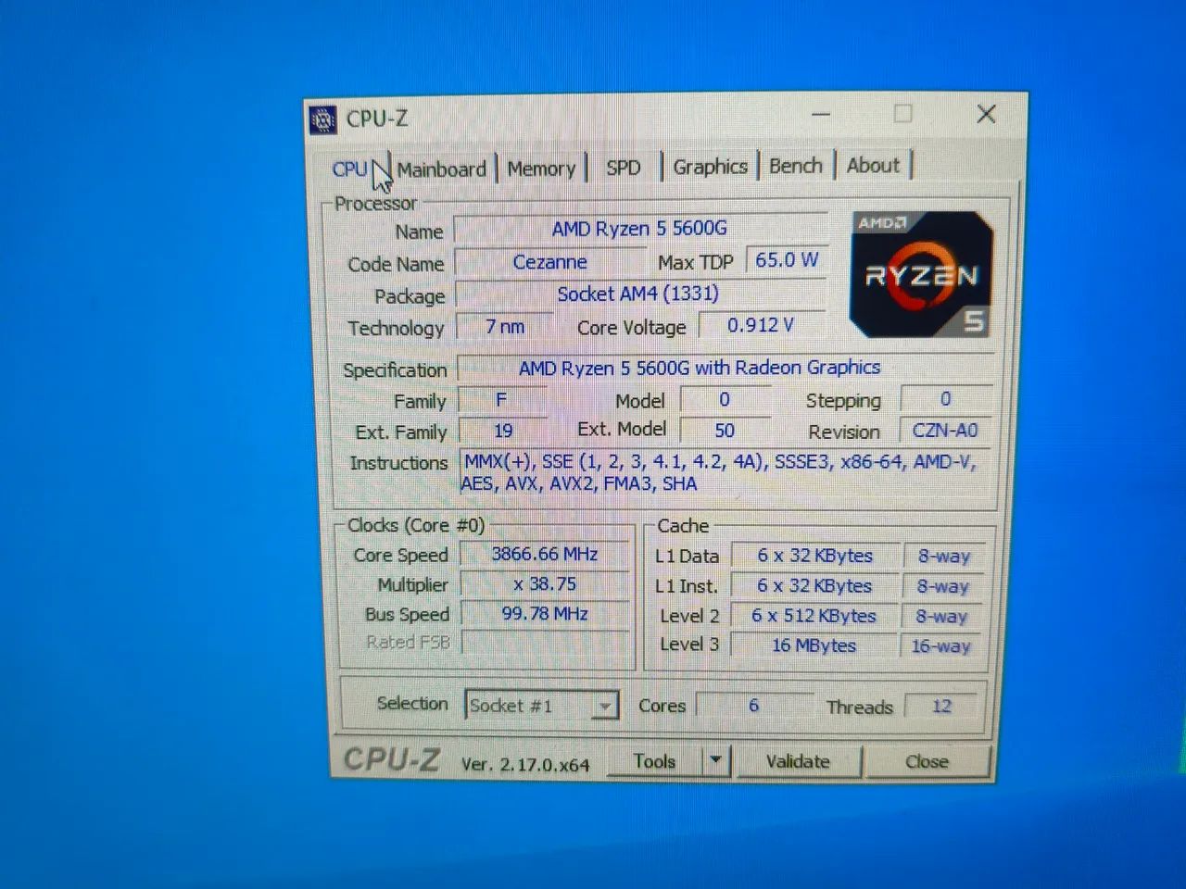Image resolution: width=1186 pixels, height=889 pixels.
Task: Click the Core Speed value field
Action: coord(545,554)
